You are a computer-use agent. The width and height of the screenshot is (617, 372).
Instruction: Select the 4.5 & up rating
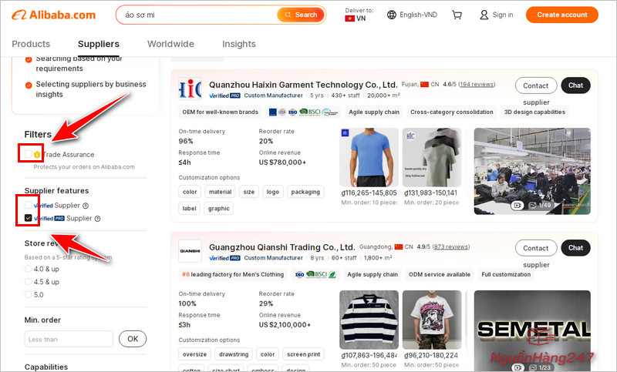click(29, 281)
